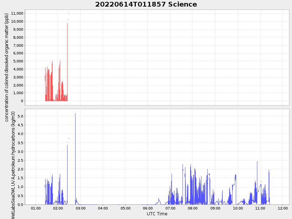Image resolution: width=292 pixels, height=219 pixels.
Task: Click the 8,000 tick on the upper y-axis
Action: click(18, 38)
